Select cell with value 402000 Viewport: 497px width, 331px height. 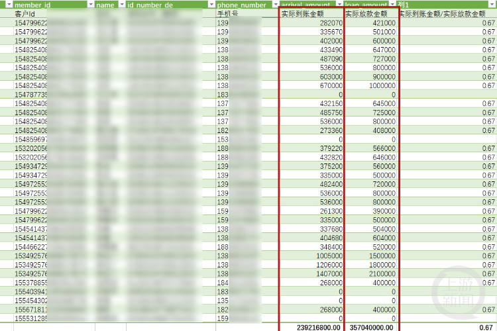pyautogui.click(x=311, y=41)
